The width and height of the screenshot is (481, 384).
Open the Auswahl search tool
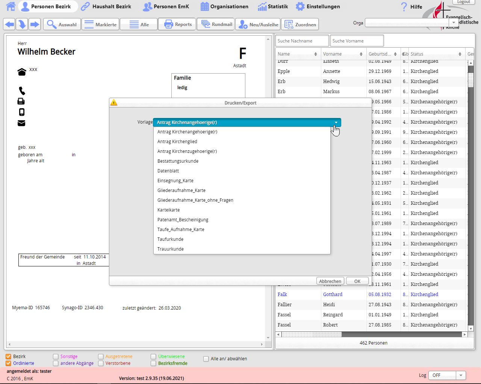[x=62, y=24]
